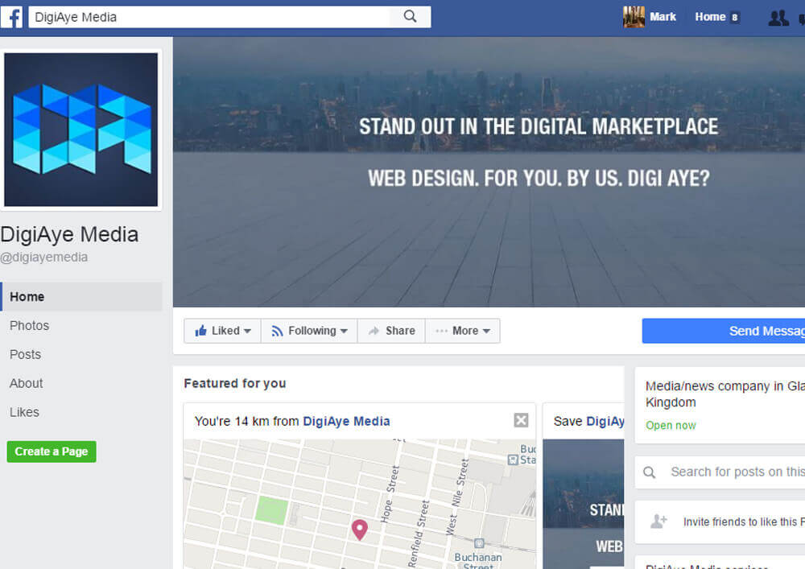Click the DigiAye Media search field

pos(209,17)
